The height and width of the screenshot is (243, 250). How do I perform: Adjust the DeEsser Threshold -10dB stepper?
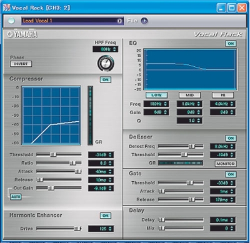[x=232, y=155]
